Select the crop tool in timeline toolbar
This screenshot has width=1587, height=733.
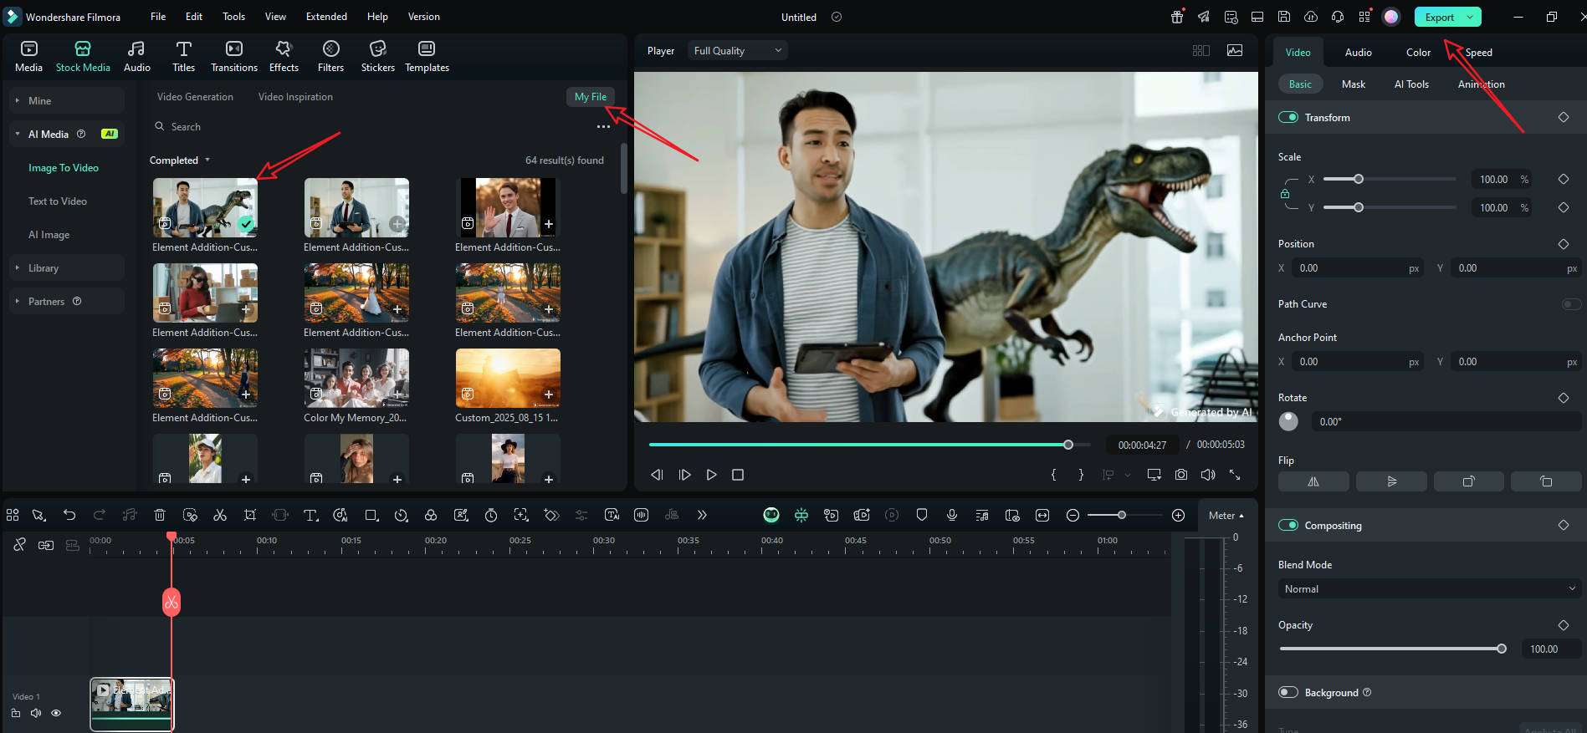click(x=250, y=515)
